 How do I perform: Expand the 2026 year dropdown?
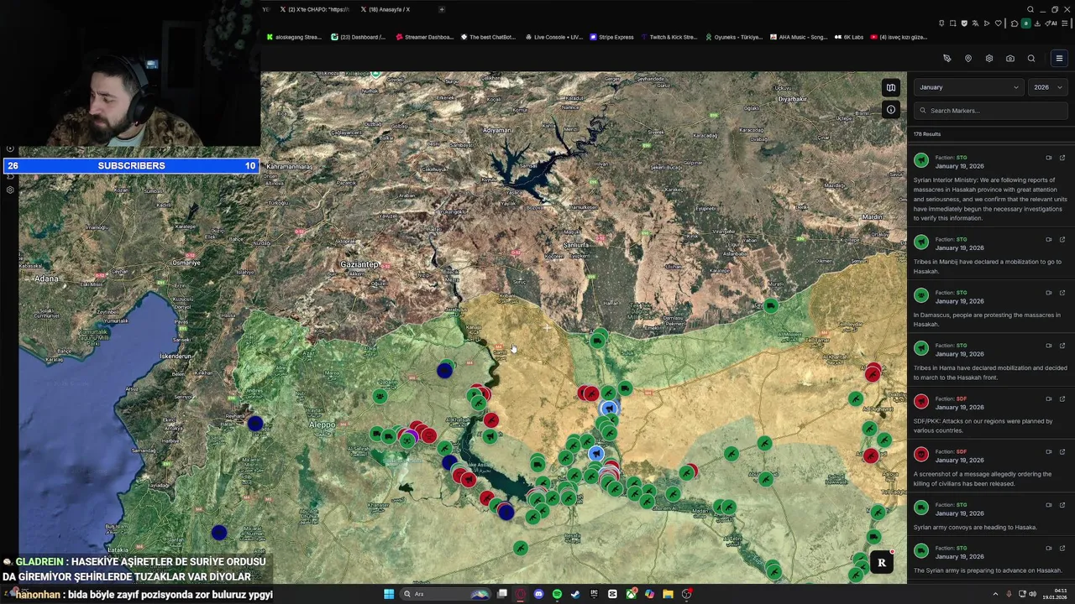(x=1048, y=87)
